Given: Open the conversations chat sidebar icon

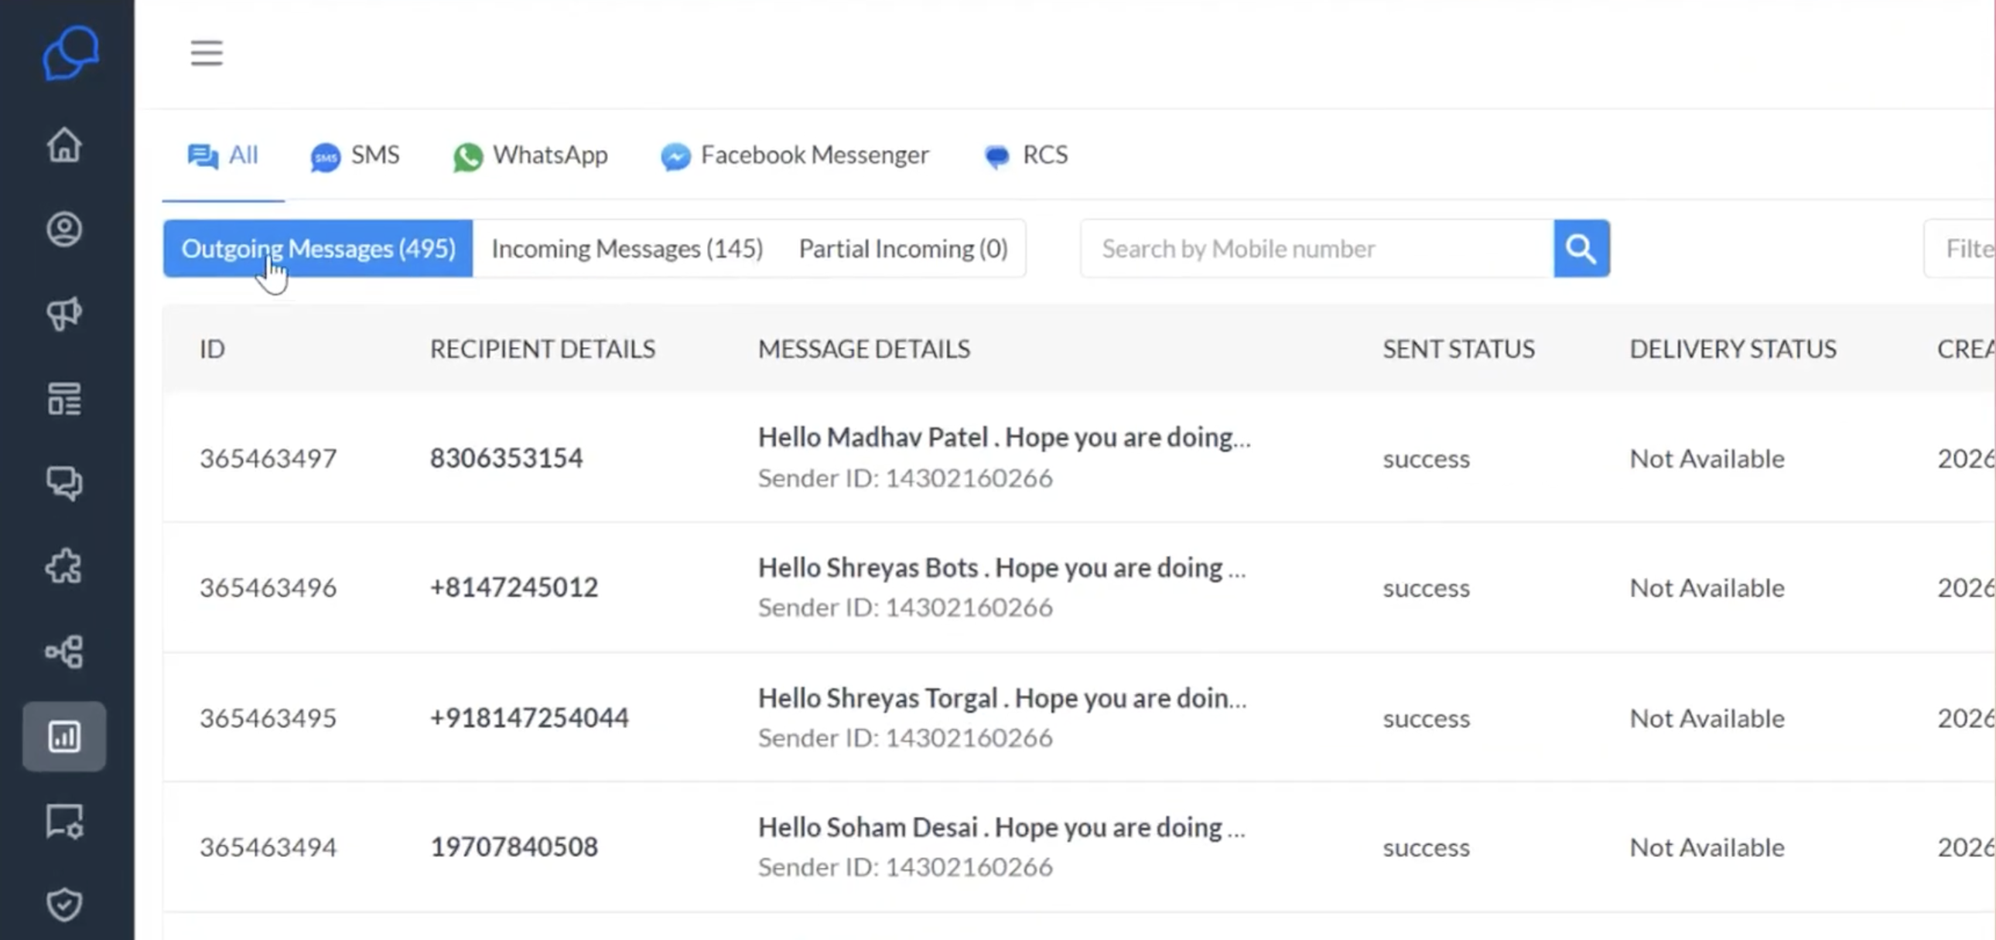Looking at the screenshot, I should [x=64, y=483].
